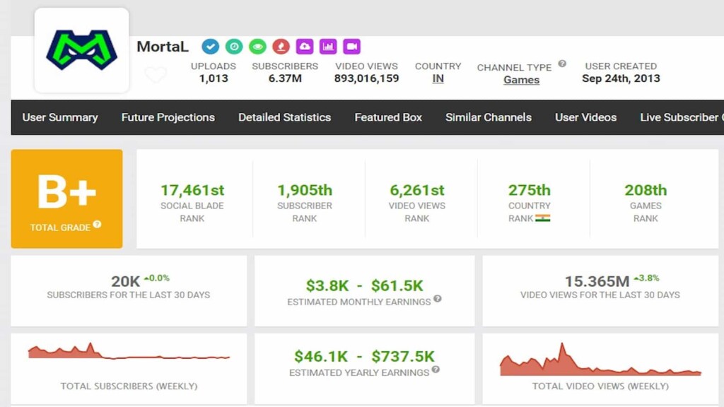The height and width of the screenshot is (407, 724).
Task: Click the B+ total grade box
Action: [x=67, y=199]
